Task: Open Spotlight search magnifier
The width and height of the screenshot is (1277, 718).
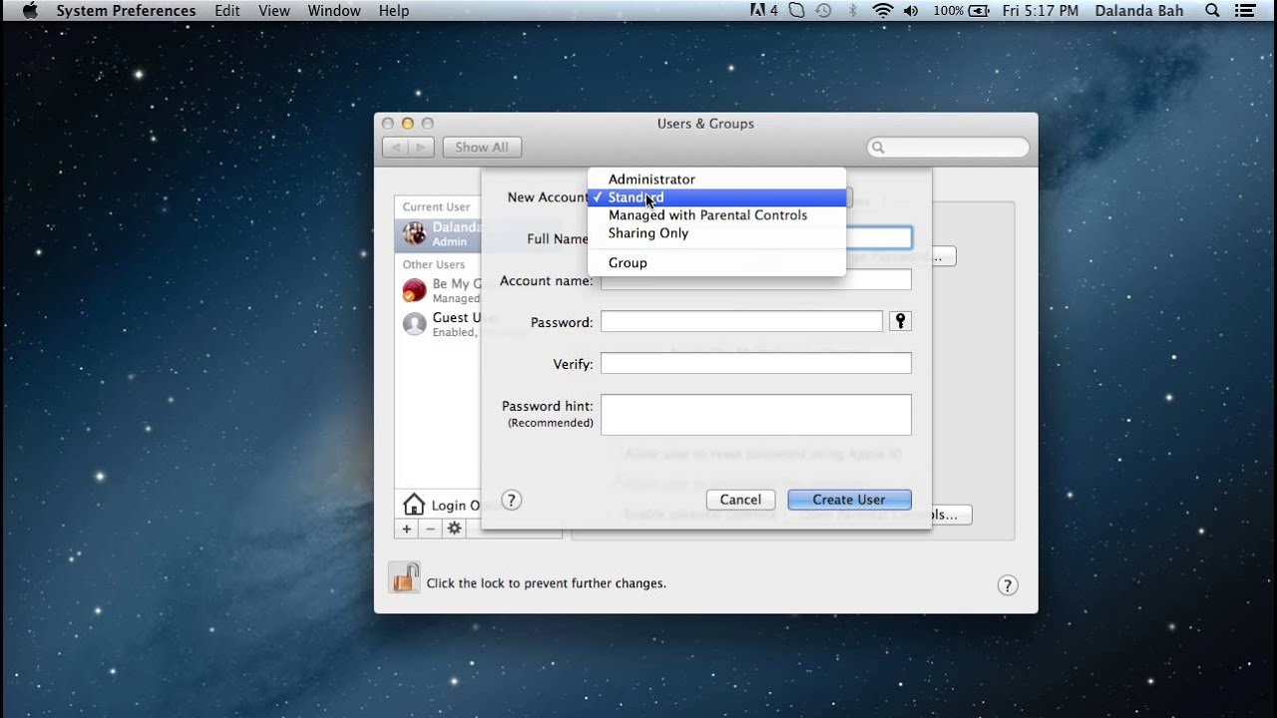Action: (x=1212, y=11)
